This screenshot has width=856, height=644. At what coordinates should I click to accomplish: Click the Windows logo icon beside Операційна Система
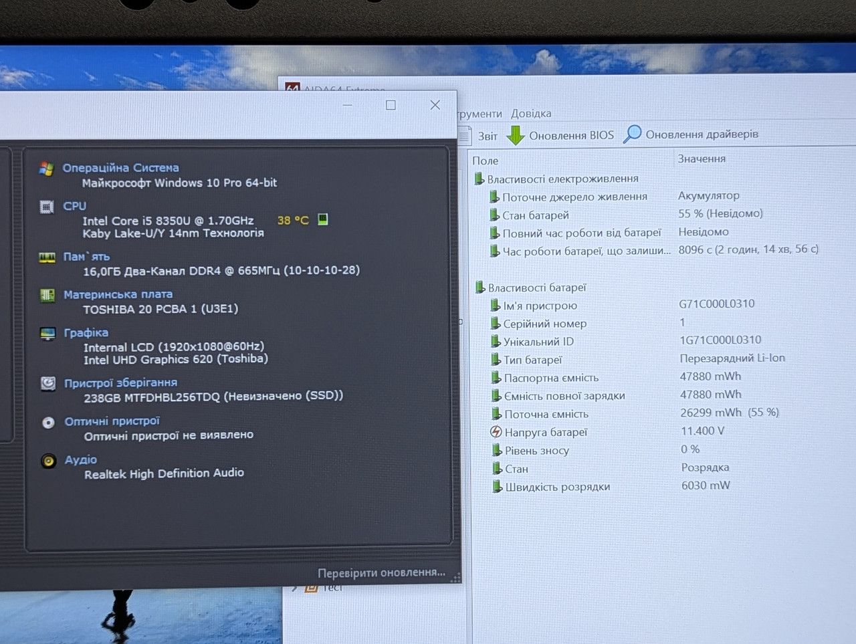46,169
